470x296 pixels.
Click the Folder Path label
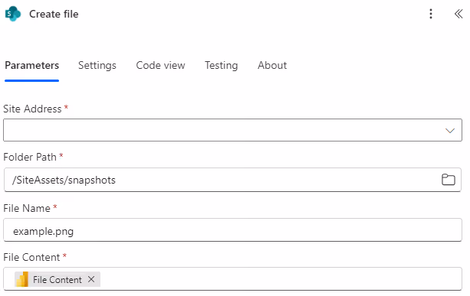(x=30, y=157)
